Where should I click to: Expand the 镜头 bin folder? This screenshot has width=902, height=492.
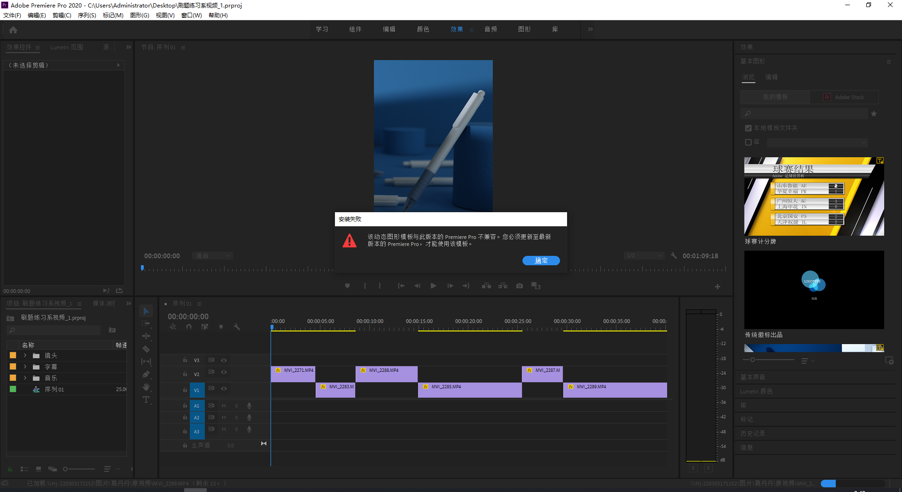(x=25, y=355)
